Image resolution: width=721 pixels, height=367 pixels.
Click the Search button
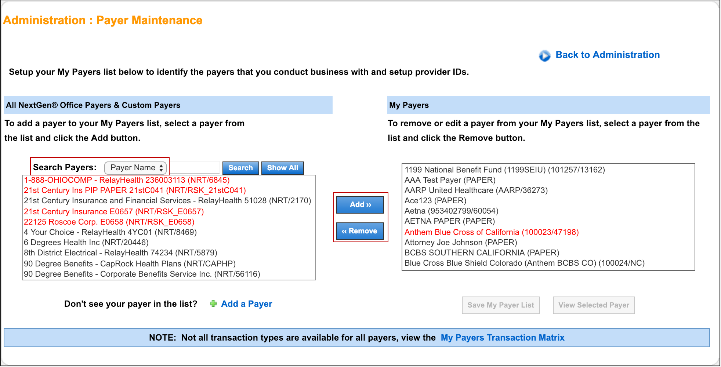pyautogui.click(x=241, y=168)
